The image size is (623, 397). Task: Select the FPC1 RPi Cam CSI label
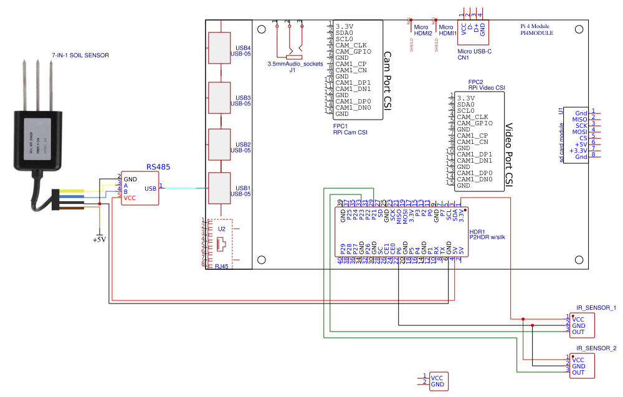point(350,129)
